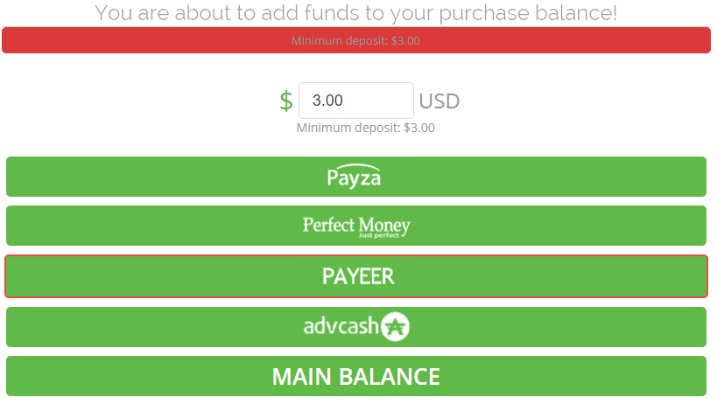Select the red-outlined PAYEER payment option
This screenshot has width=717, height=411.
click(356, 276)
